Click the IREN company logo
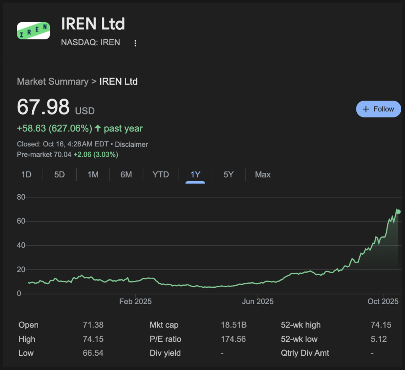Image resolution: width=405 pixels, height=370 pixels. (33, 31)
